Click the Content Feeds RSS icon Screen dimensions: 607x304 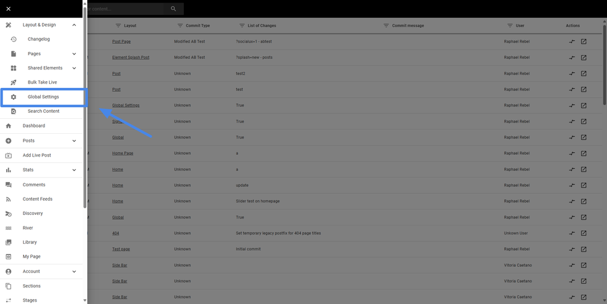pos(8,199)
